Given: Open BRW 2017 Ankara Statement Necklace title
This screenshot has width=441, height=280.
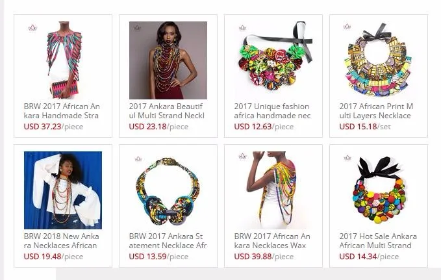Looking at the screenshot, I should point(168,240).
